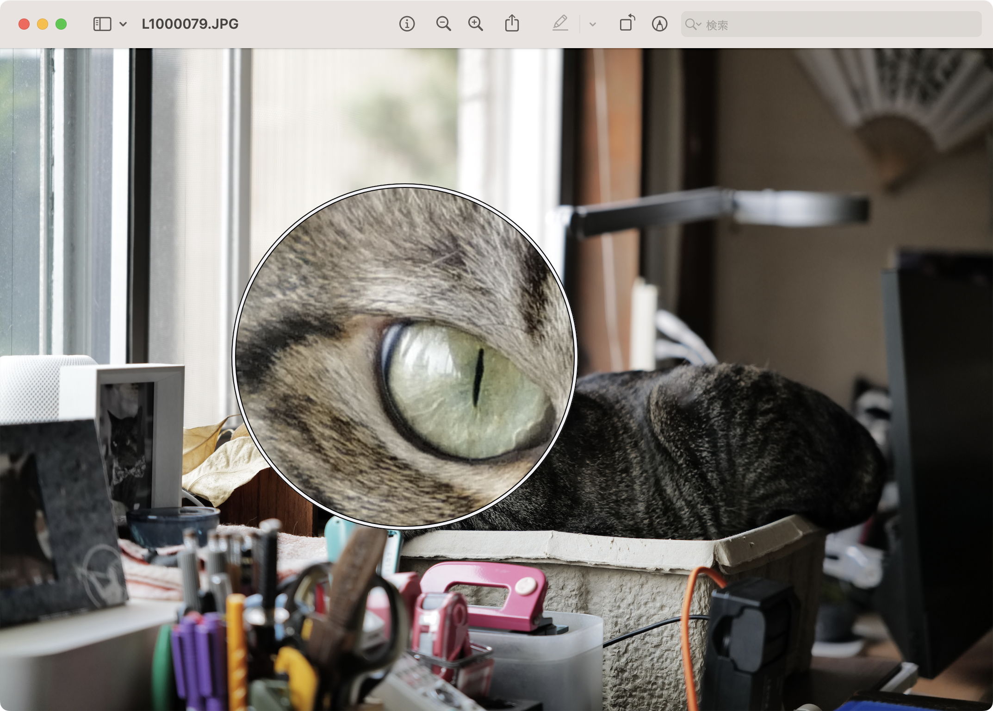Close the Preview window
Image resolution: width=993 pixels, height=711 pixels.
[24, 24]
